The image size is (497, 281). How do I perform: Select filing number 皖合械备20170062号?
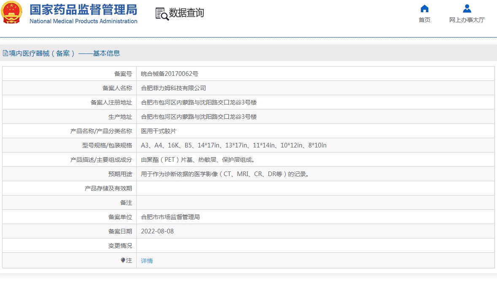[x=170, y=74]
